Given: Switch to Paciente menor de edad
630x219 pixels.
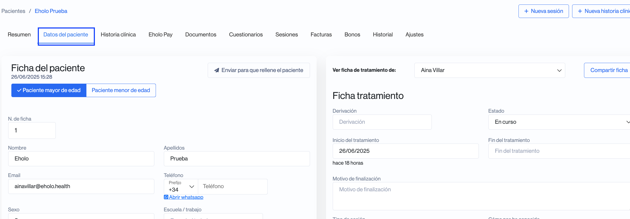Looking at the screenshot, I should [x=121, y=90].
